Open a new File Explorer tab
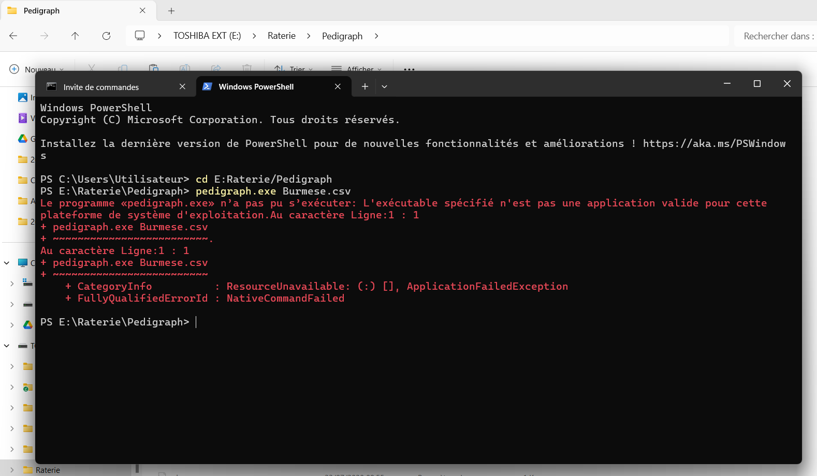Viewport: 817px width, 476px height. click(171, 10)
